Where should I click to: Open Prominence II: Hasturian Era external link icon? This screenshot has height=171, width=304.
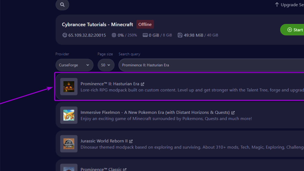point(143,84)
